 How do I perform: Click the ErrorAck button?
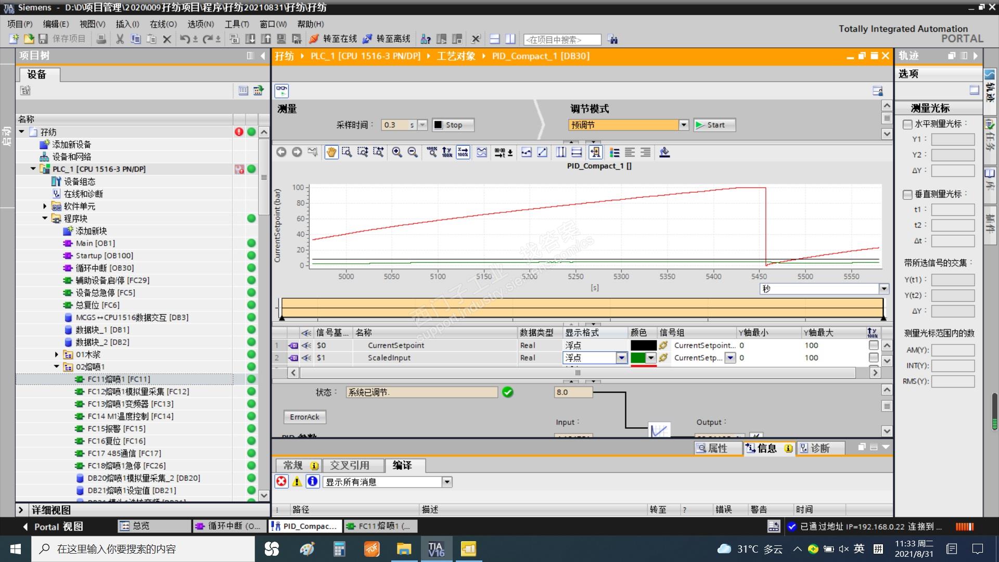click(304, 417)
